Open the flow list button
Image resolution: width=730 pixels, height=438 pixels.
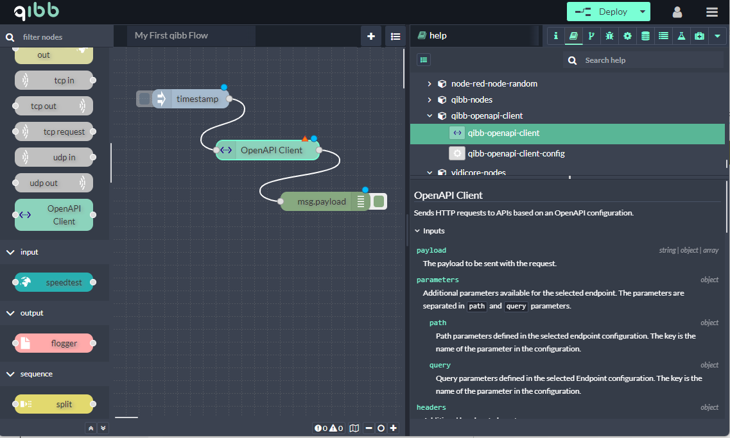(395, 37)
